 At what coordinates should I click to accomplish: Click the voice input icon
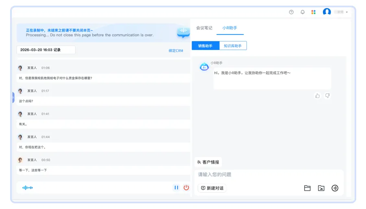click(335, 188)
